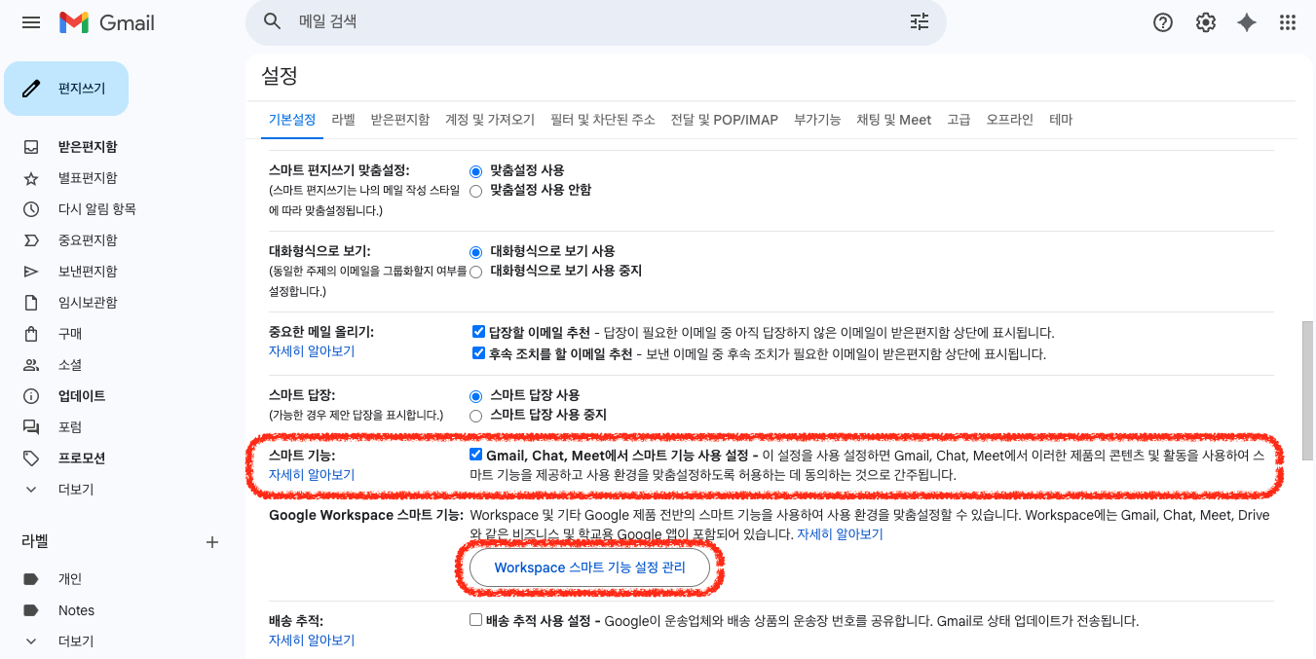Uncheck 답장할 이메일 추천 checkbox

(x=478, y=332)
